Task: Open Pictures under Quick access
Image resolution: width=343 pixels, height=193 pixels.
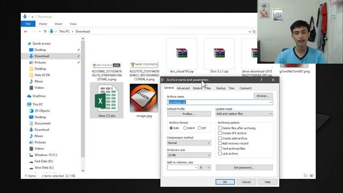Action: point(40,62)
